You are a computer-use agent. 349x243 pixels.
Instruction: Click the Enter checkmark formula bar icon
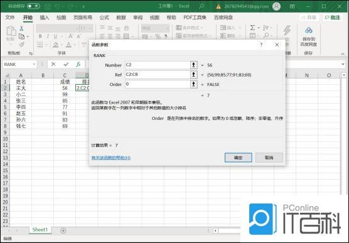pyautogui.click(x=66, y=65)
